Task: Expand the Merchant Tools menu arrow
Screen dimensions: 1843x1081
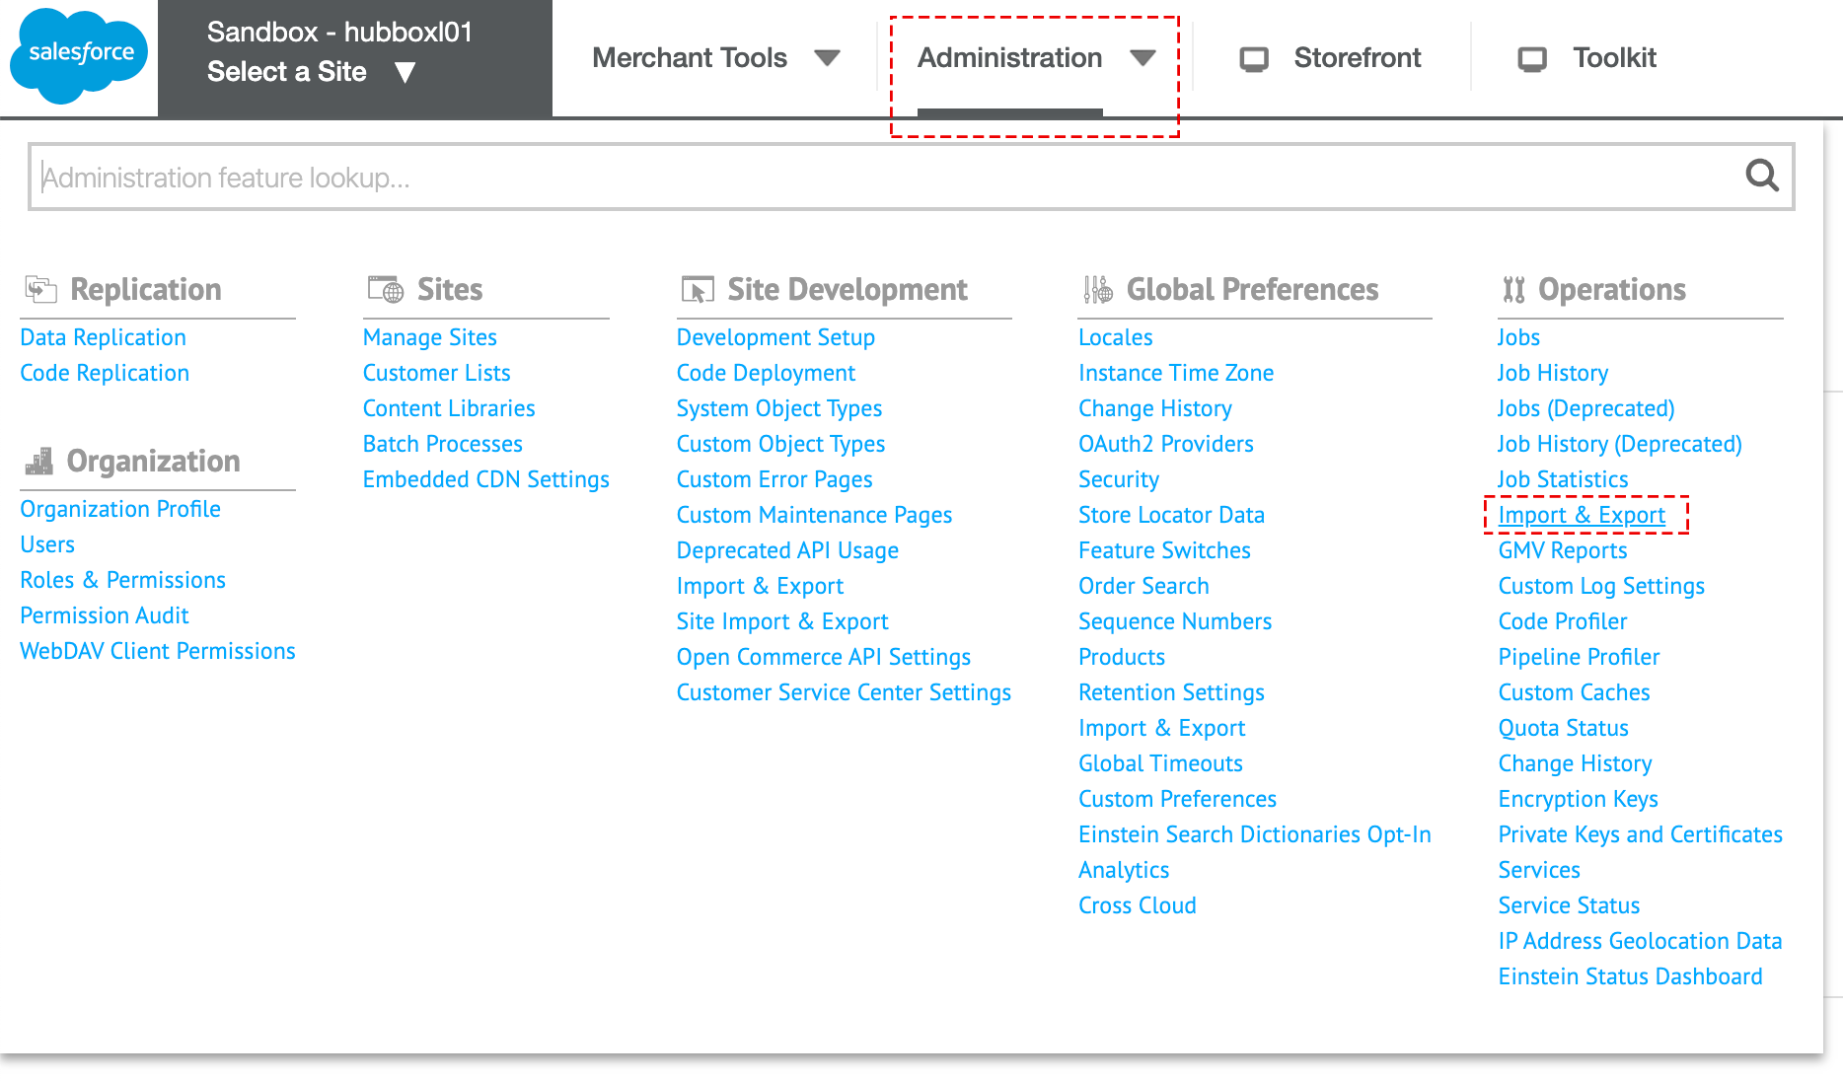Action: pos(827,58)
